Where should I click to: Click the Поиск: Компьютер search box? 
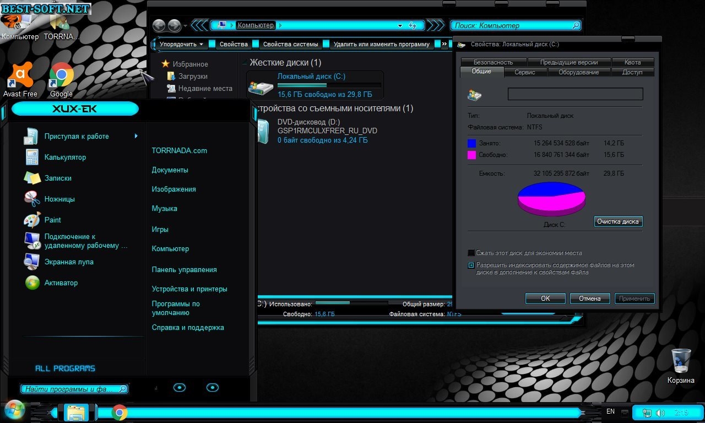[x=516, y=25]
